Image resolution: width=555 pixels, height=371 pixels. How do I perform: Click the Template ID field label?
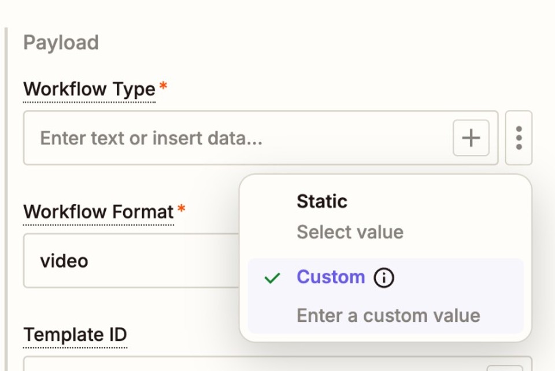(x=75, y=335)
